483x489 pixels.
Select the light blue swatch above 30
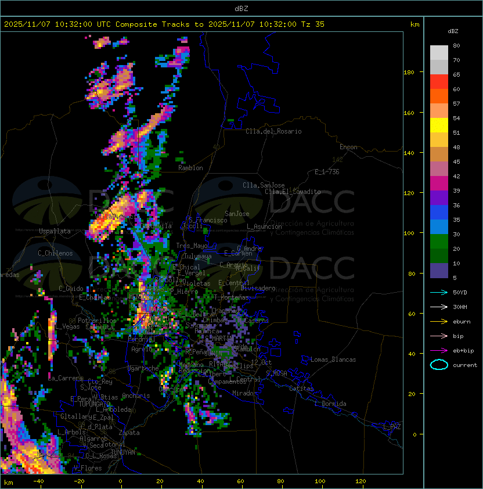(439, 227)
